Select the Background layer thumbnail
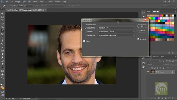This screenshot has height=100, width=177. pyautogui.click(x=152, y=72)
